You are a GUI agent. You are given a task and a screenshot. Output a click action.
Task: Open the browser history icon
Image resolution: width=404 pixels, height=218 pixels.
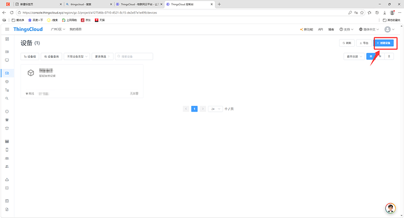tap(377, 13)
